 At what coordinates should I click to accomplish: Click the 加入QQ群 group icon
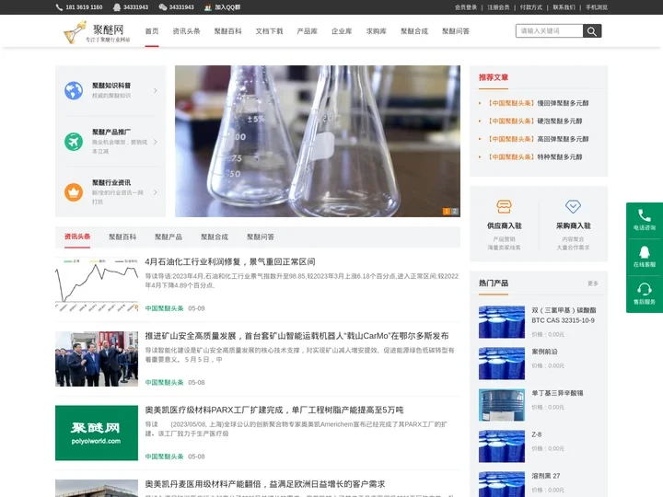[208, 7]
